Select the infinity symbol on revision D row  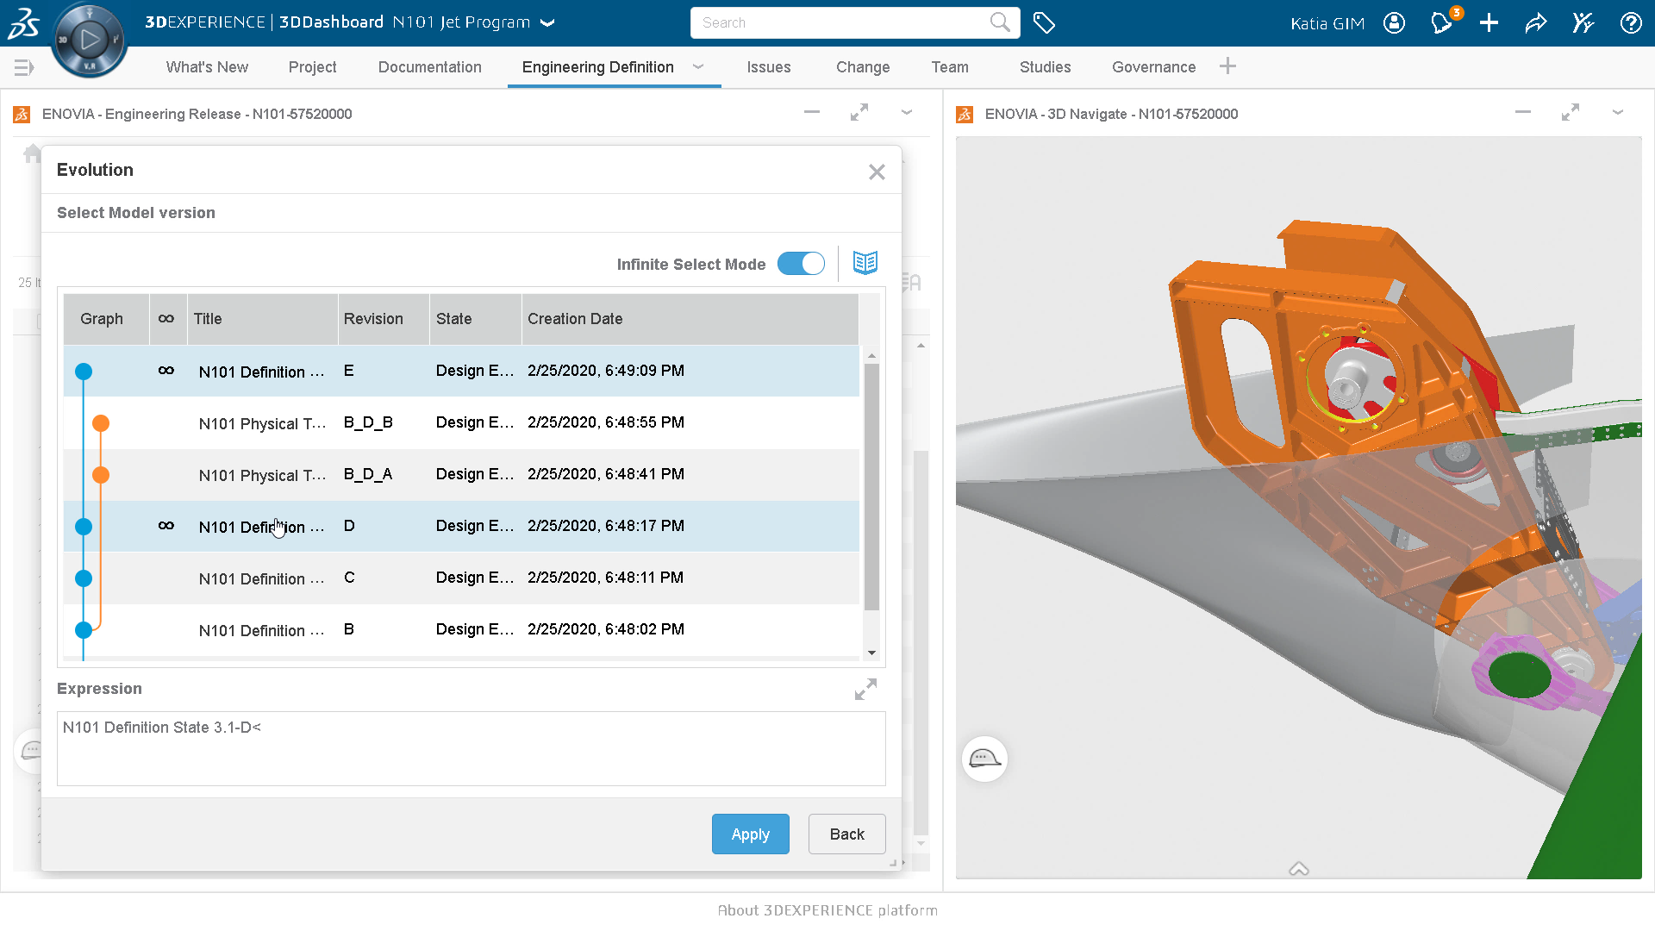[167, 526]
